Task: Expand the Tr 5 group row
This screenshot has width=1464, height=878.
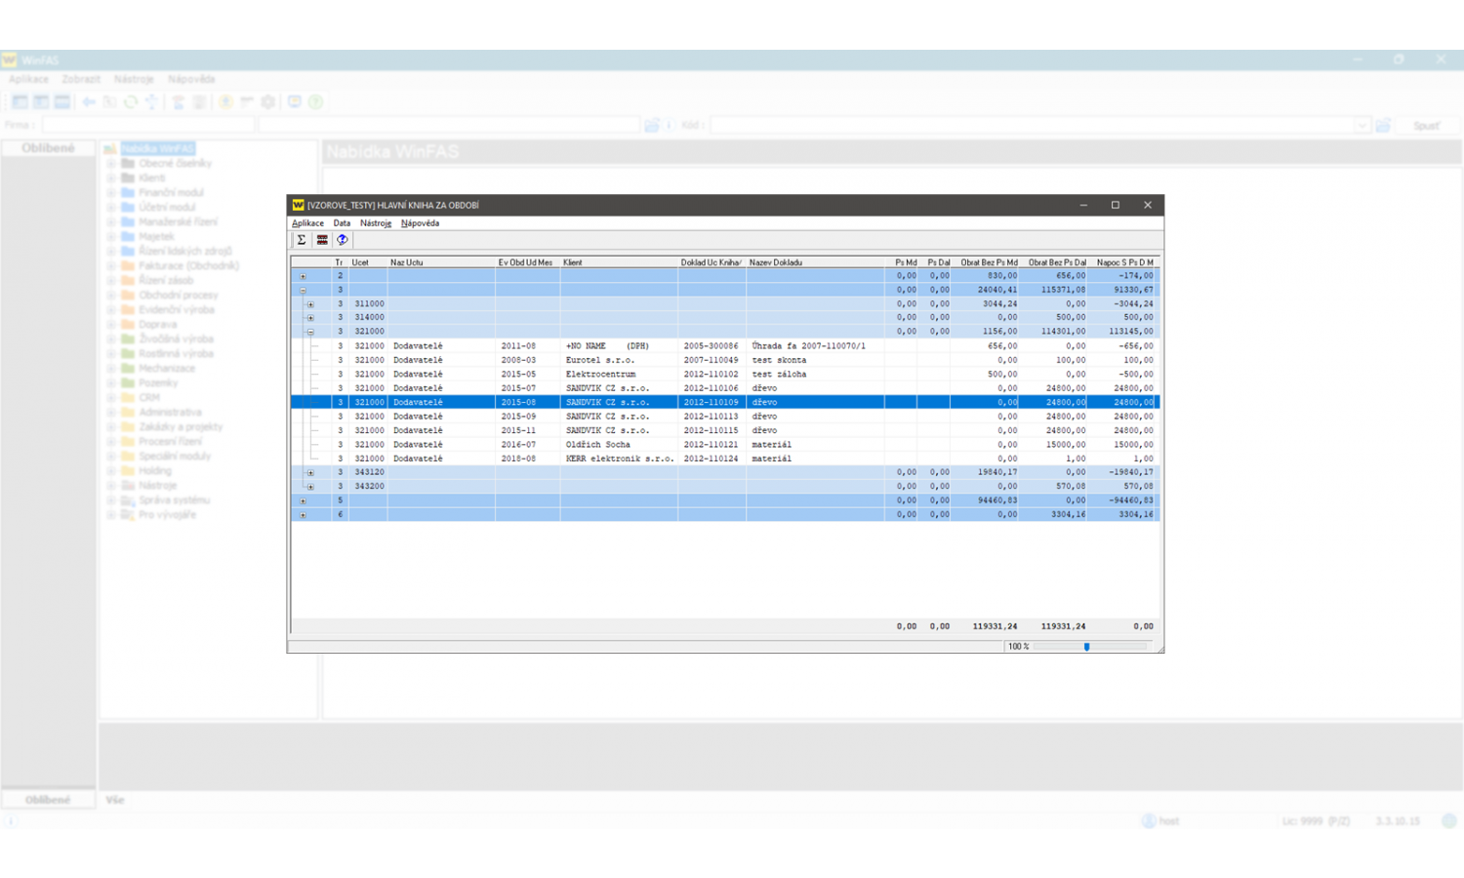Action: (x=303, y=500)
